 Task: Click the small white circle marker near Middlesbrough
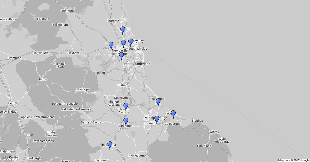[155, 120]
